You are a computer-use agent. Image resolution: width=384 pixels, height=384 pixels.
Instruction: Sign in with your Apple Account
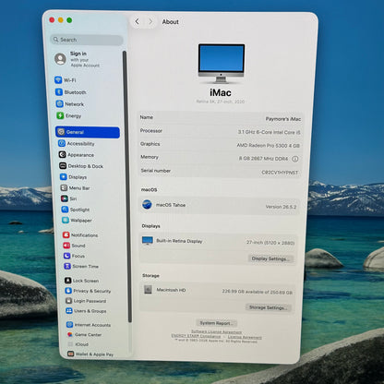pos(78,59)
